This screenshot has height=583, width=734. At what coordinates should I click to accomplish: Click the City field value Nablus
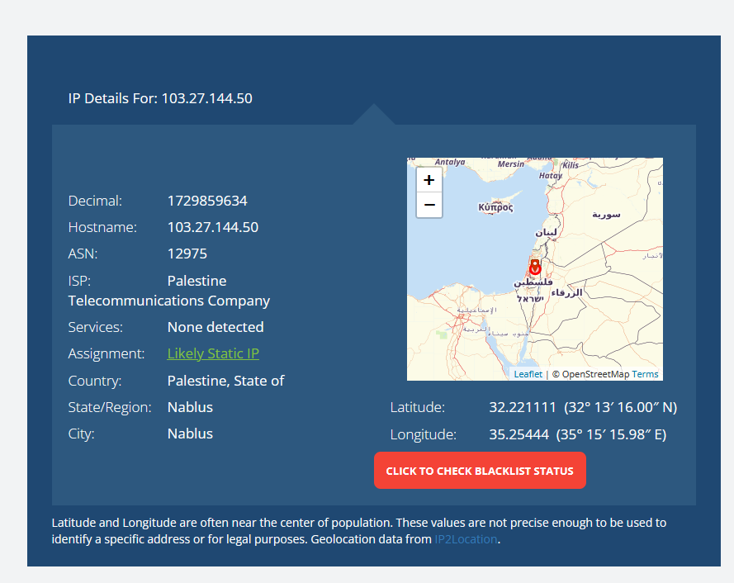click(x=190, y=434)
